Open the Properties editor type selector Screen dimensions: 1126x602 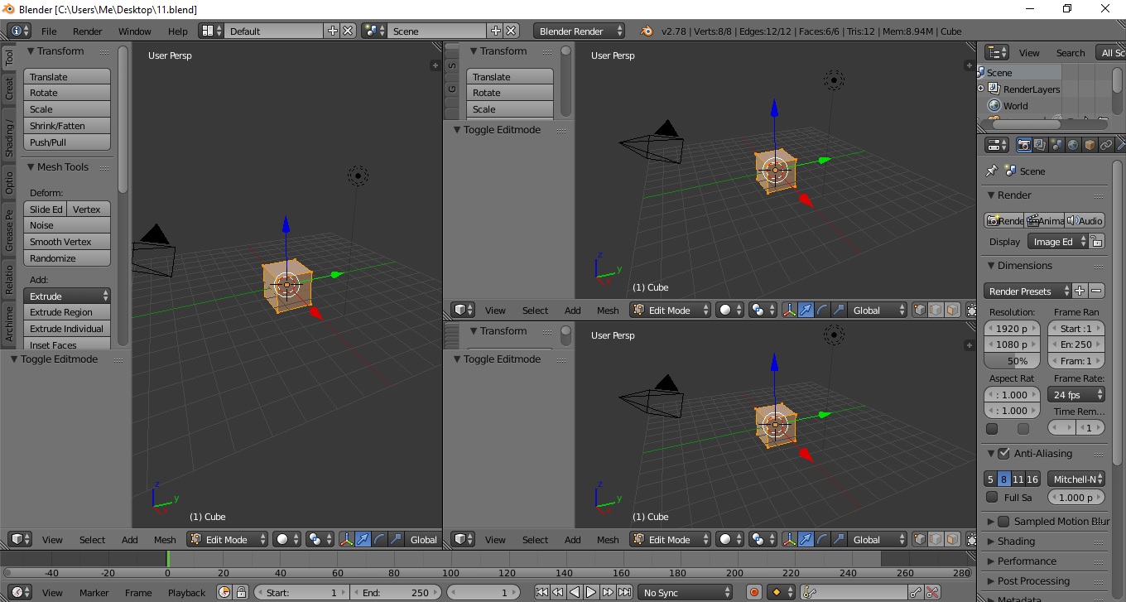click(x=997, y=145)
